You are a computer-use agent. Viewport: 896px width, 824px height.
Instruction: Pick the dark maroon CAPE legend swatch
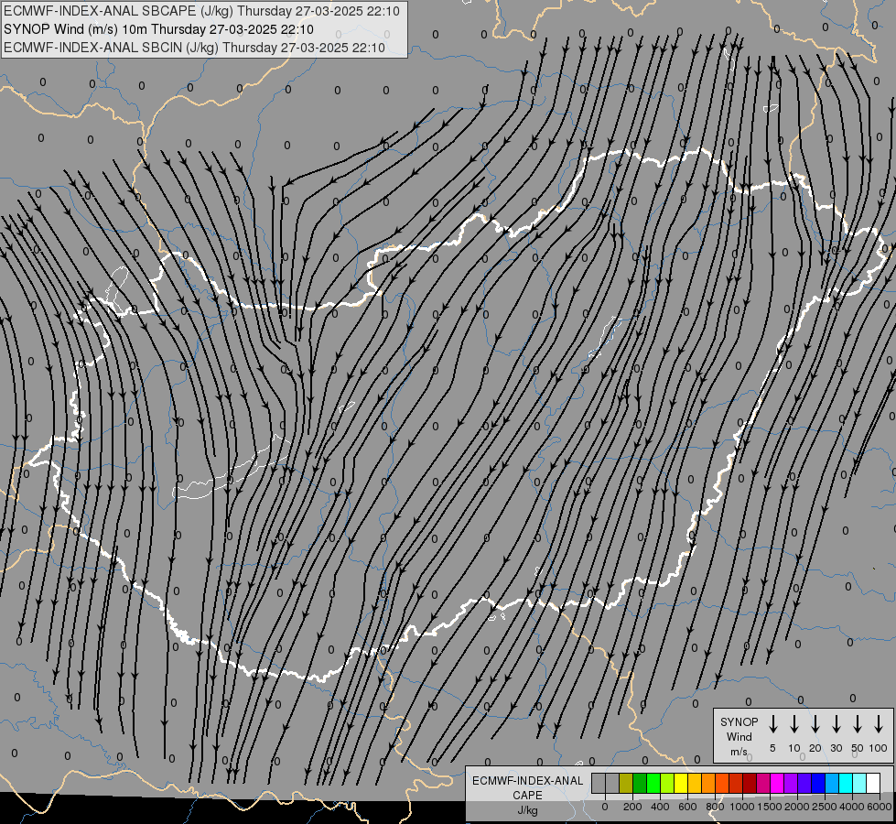(x=750, y=783)
